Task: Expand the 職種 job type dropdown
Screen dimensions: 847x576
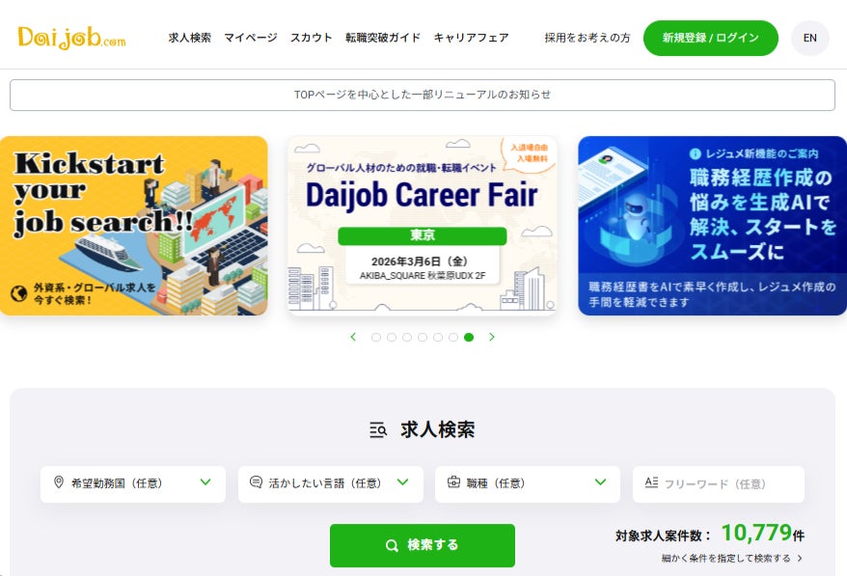Action: 528,484
